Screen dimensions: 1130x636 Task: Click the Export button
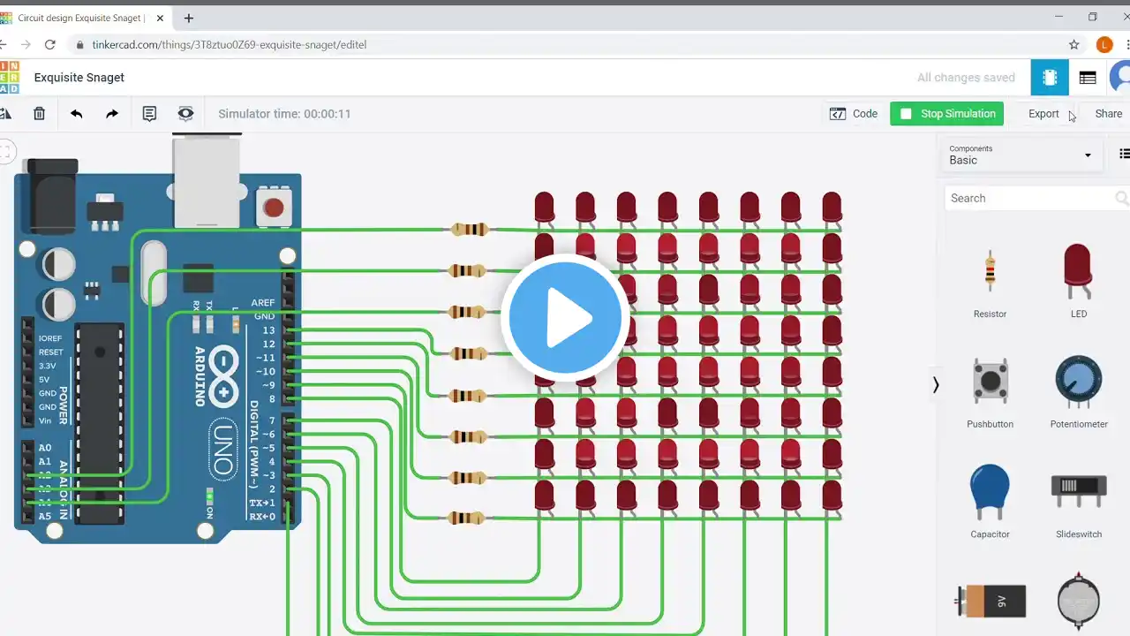1043,114
